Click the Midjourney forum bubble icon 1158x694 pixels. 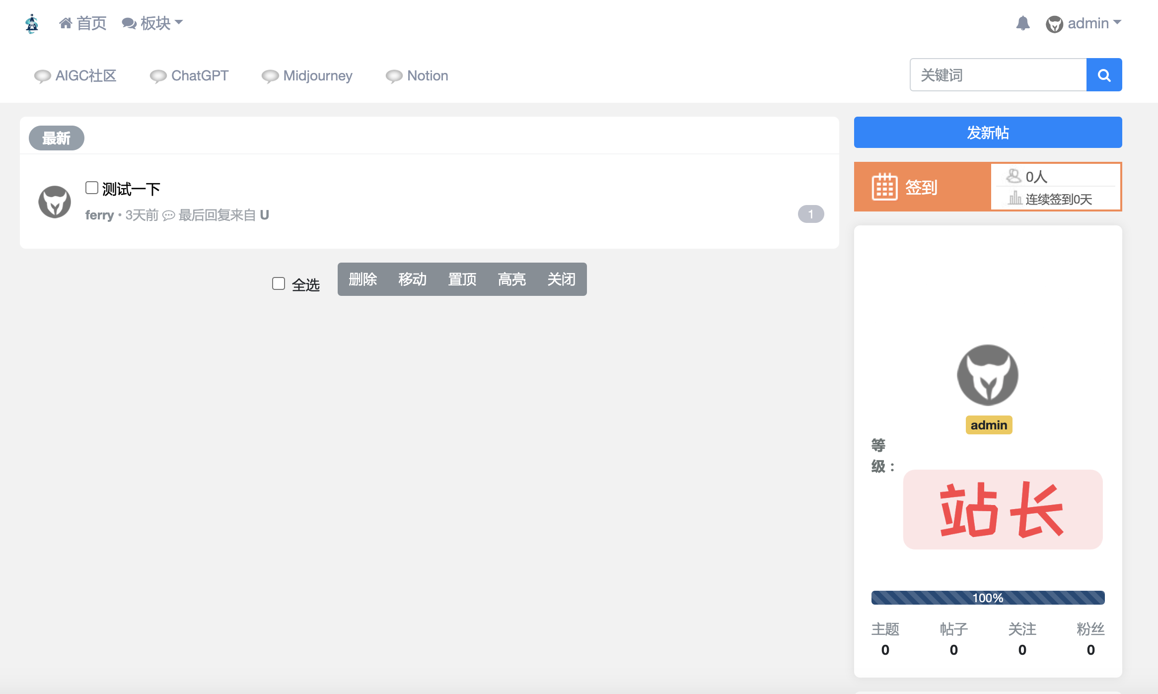click(270, 76)
